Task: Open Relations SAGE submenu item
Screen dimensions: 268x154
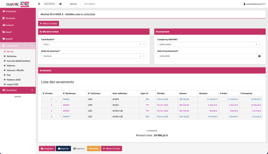Action: coord(14,80)
